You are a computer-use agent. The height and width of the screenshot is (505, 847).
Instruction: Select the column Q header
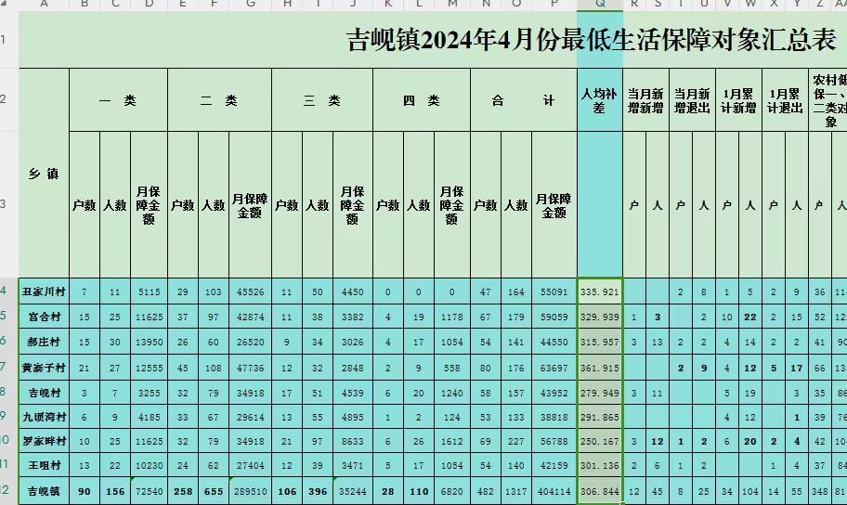(x=600, y=6)
